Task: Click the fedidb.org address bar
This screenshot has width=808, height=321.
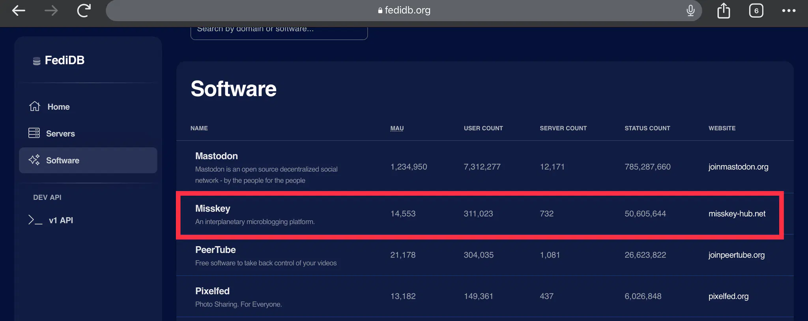Action: pyautogui.click(x=403, y=11)
